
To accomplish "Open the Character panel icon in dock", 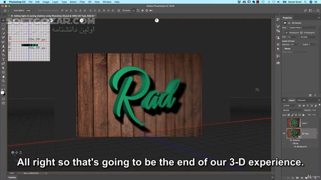I will 278,44.
